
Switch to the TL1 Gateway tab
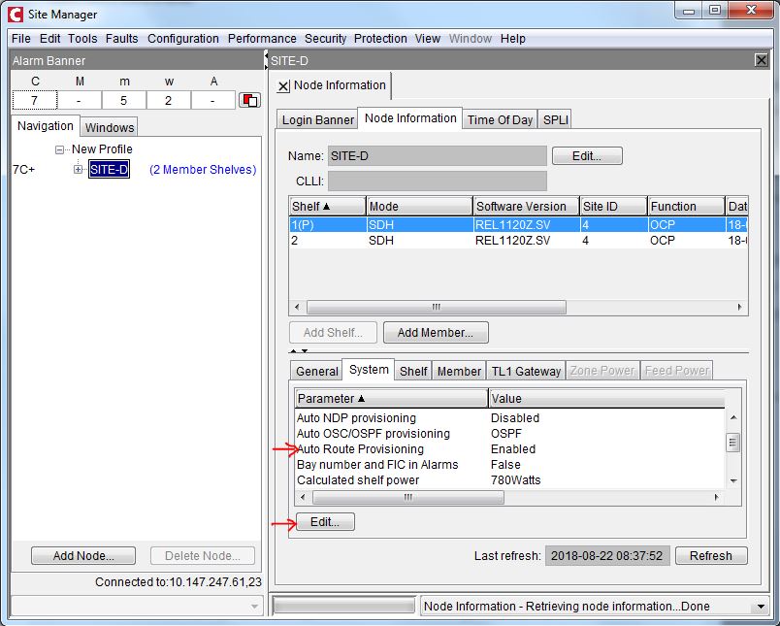point(526,371)
